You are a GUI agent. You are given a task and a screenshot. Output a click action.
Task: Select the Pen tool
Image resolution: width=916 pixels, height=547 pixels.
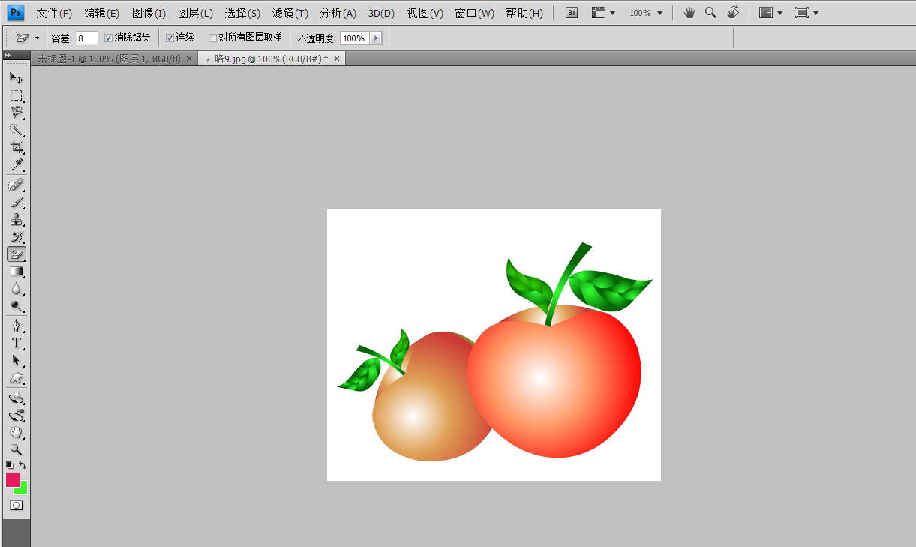16,325
